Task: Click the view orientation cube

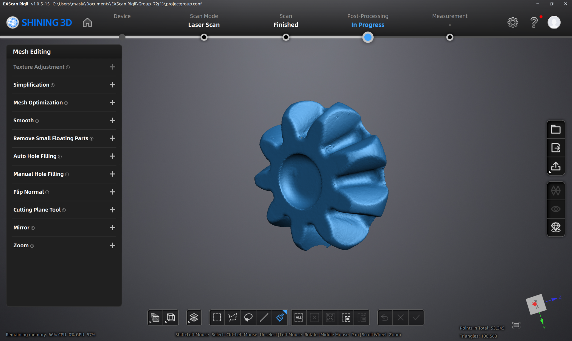Action: 536,304
